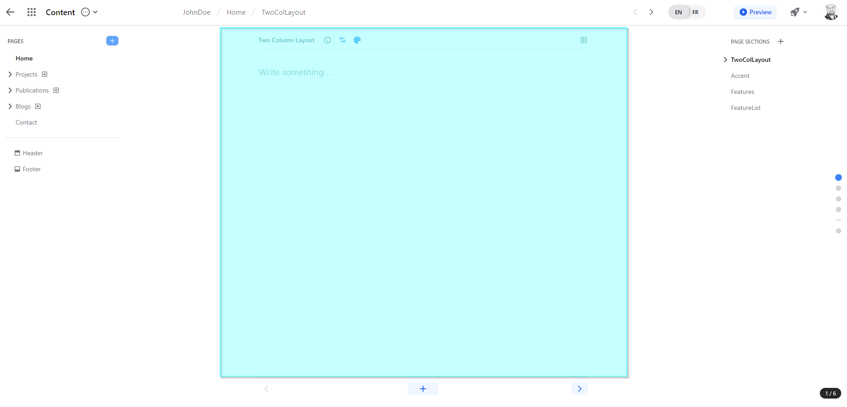This screenshot has width=847, height=407.
Task: Click the section exit icon at top right
Action: pos(583,40)
